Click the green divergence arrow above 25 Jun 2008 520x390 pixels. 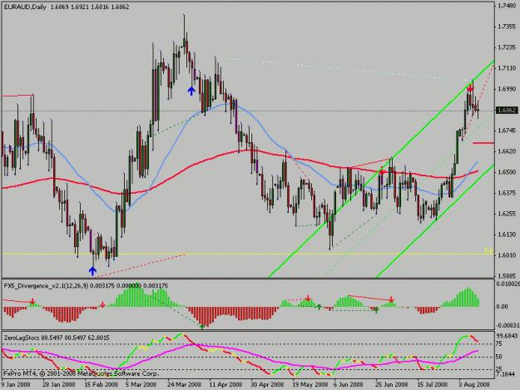[x=376, y=310]
